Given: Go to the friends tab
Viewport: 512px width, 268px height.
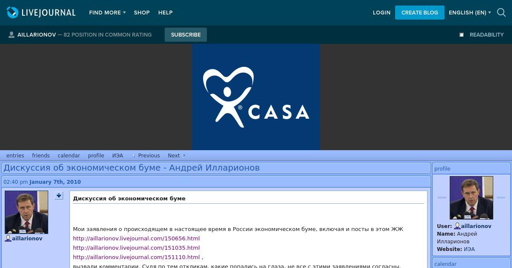Looking at the screenshot, I should pos(41,156).
